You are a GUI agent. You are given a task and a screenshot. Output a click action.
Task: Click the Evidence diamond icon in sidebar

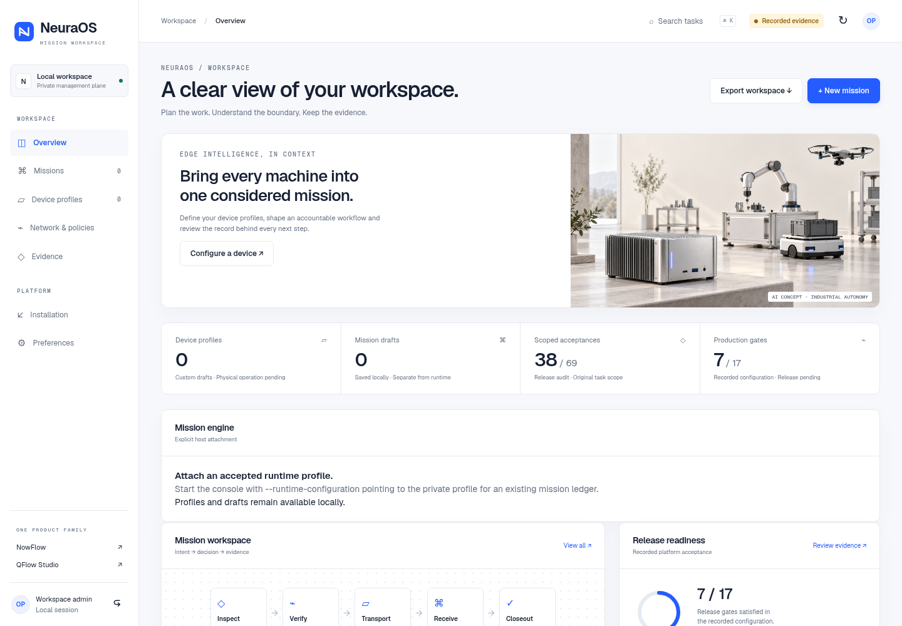pyautogui.click(x=21, y=257)
